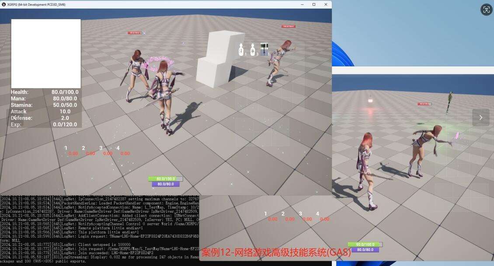Select the cross-marked potion item with count 3
This screenshot has height=266, width=494.
[252, 50]
